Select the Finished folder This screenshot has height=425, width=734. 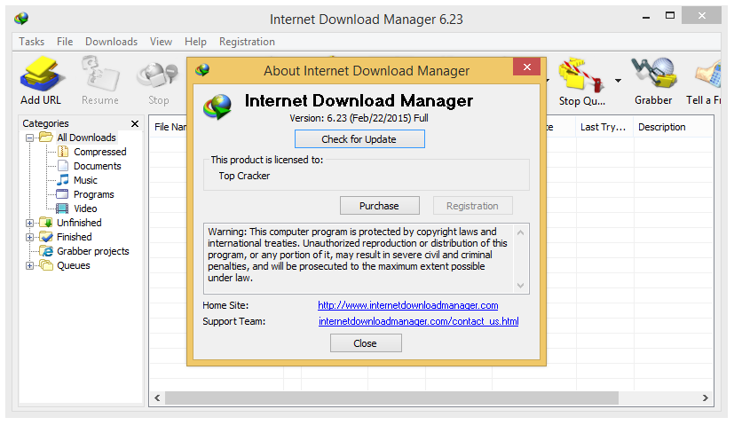[x=74, y=237]
